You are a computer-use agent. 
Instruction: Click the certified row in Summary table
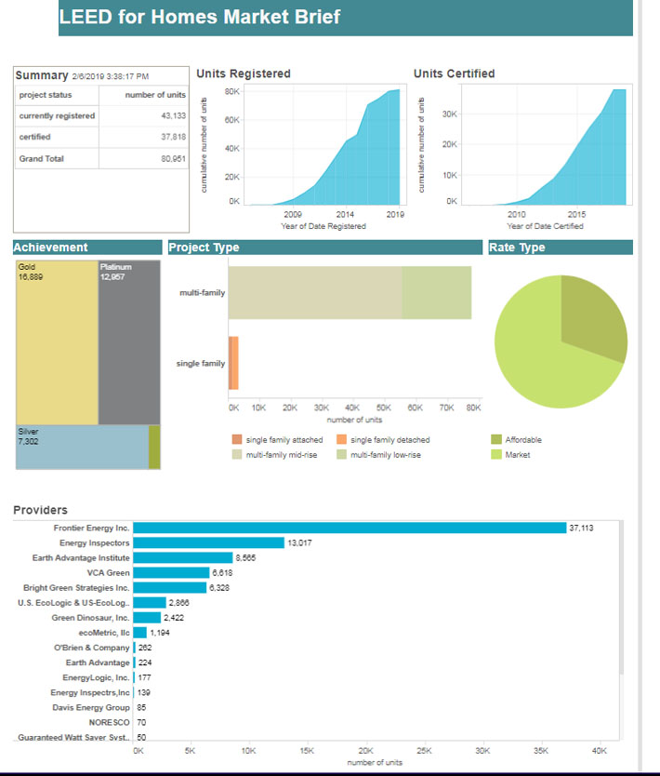102,137
